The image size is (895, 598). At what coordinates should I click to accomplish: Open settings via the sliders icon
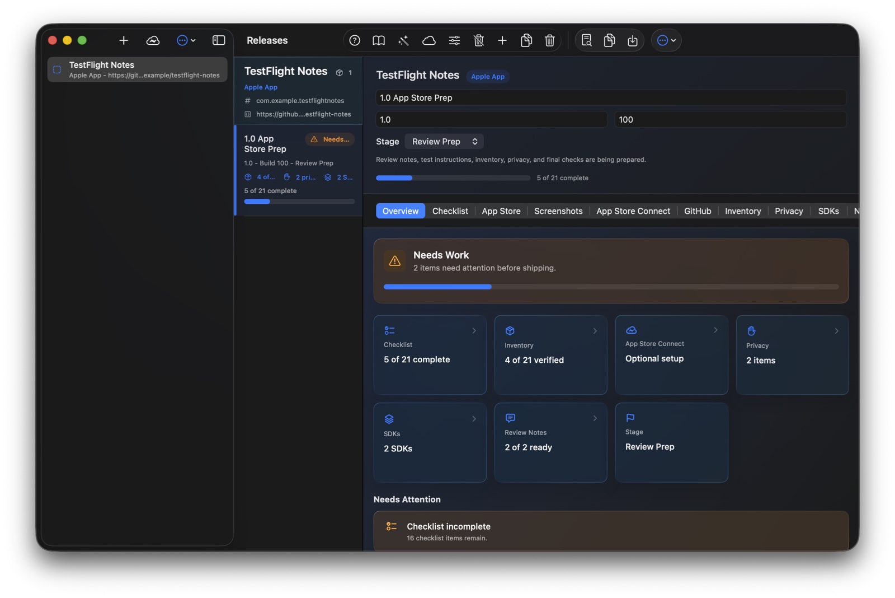coord(454,40)
